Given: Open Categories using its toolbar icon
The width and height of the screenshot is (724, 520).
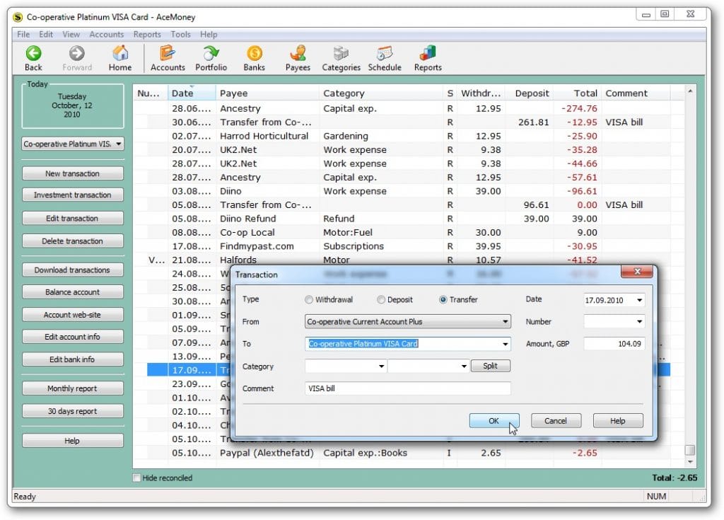Looking at the screenshot, I should 341,57.
